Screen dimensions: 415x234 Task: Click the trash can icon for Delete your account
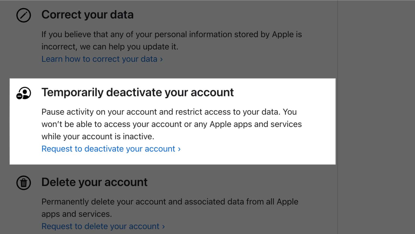click(x=23, y=183)
